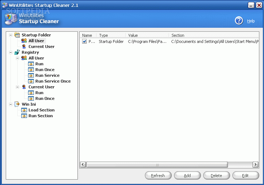The image size is (264, 185).
Task: Click the horizontal scrollbar thumb
Action: coord(157,164)
